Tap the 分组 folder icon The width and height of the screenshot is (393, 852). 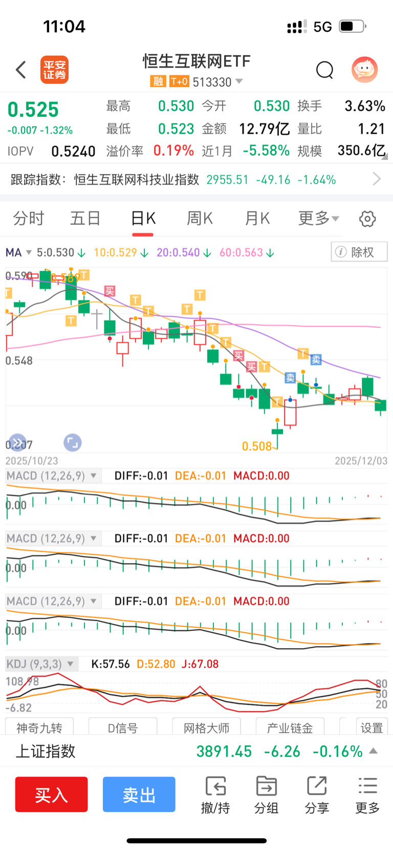coord(266,786)
